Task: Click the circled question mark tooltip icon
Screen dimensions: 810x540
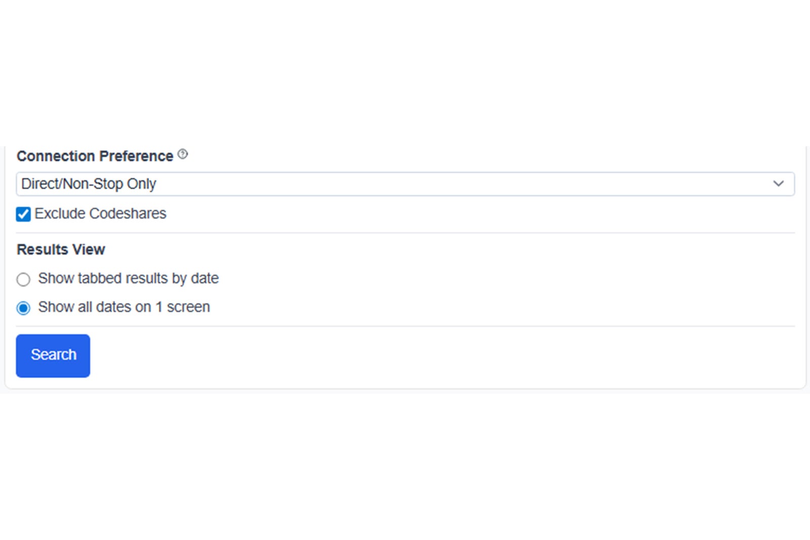Action: (183, 154)
